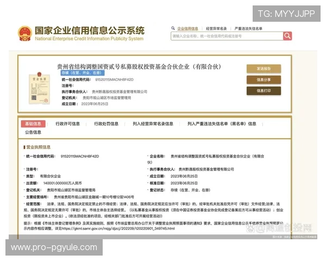Click the address 贵州省贵阳市观山湖区金融城一期10号楼12层1406号
Screen dimensions: 326x261
pyautogui.click(x=94, y=197)
